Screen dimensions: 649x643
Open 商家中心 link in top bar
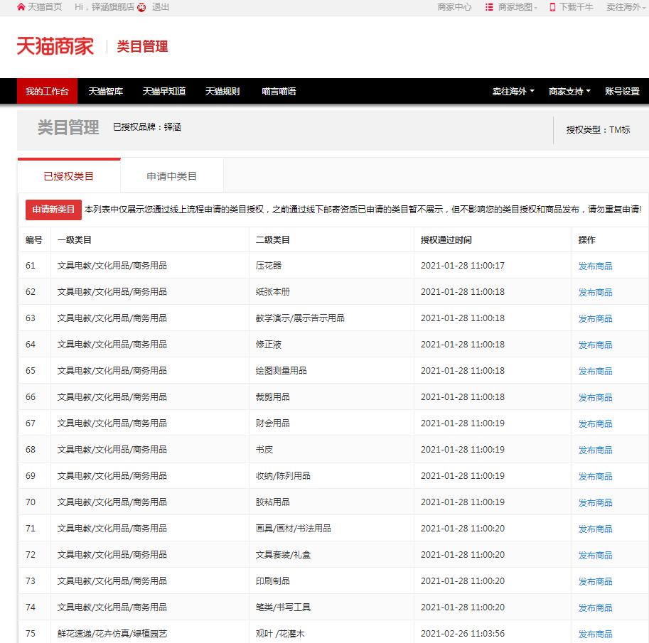point(454,7)
